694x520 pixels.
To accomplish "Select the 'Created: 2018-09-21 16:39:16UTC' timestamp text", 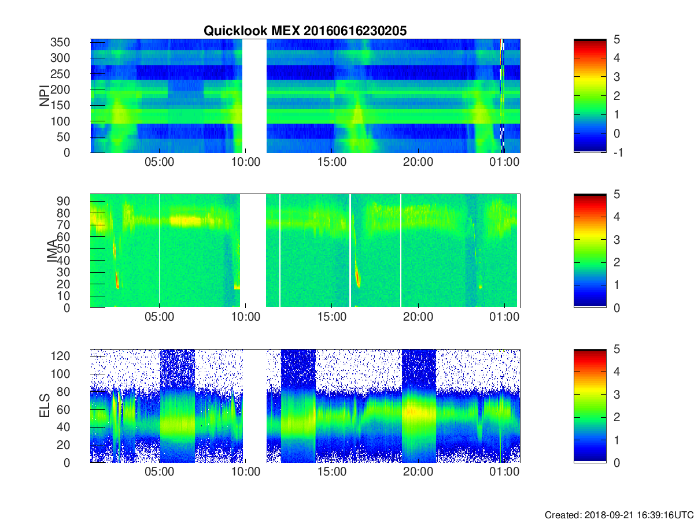I will pyautogui.click(x=618, y=514).
